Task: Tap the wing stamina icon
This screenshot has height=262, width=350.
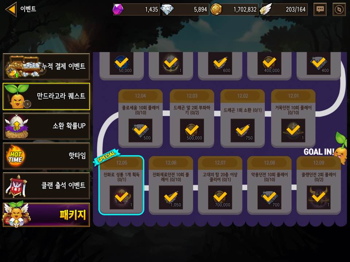Action: coord(266,9)
